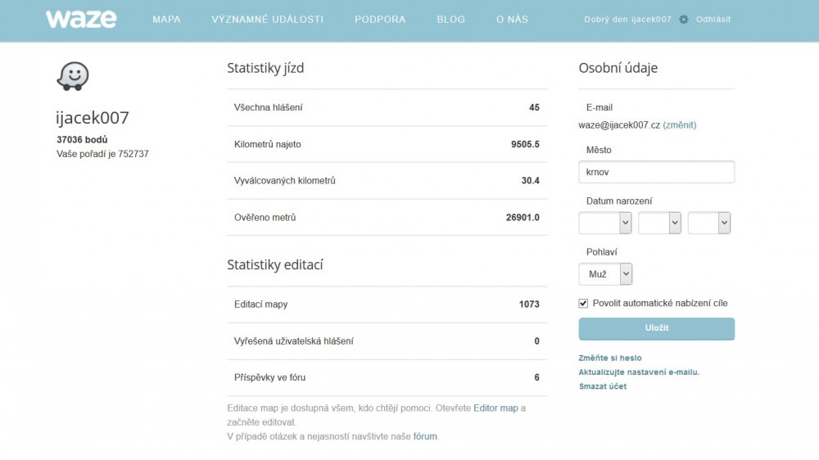Navigate to the BLOG section
This screenshot has width=819, height=460.
click(x=450, y=20)
